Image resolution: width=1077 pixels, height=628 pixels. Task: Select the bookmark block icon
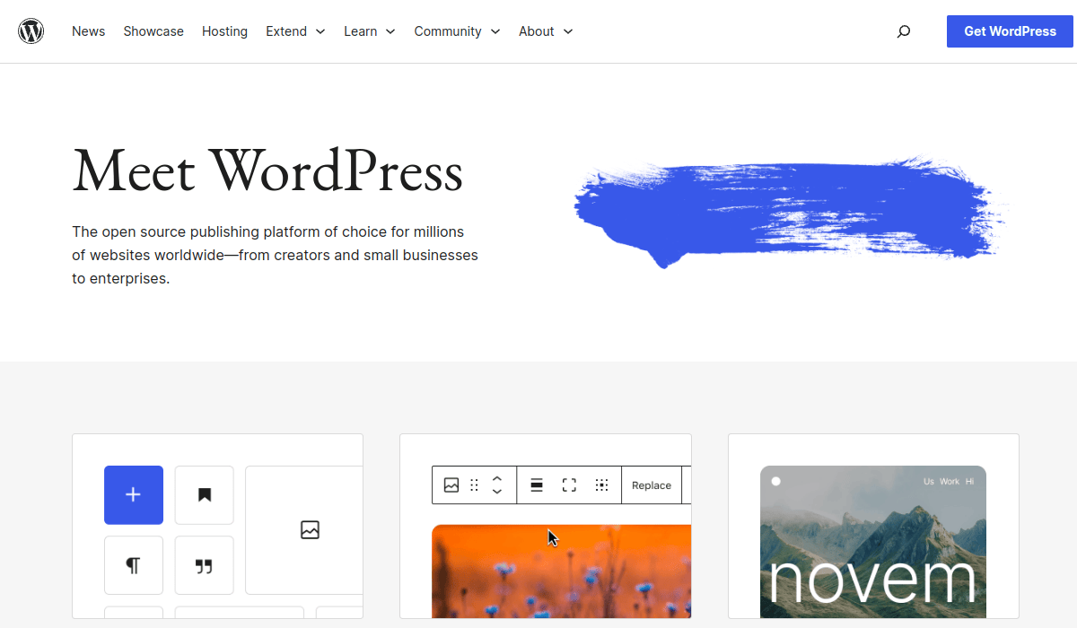204,494
